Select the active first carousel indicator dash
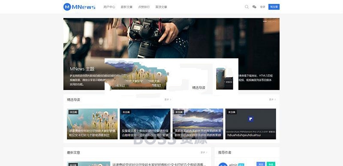343x166 pixels. 265,21
